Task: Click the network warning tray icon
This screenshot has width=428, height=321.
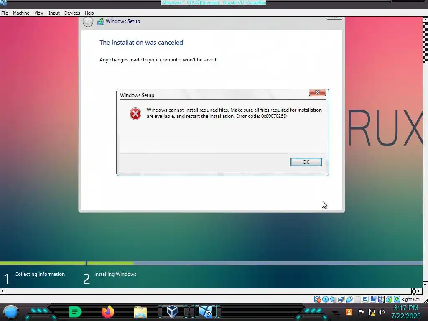Action: (x=372, y=312)
